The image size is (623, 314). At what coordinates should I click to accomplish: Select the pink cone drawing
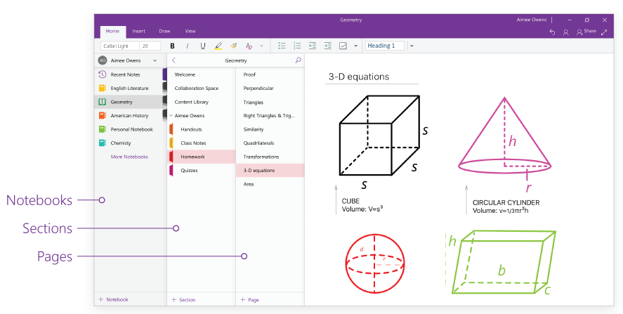(504, 135)
